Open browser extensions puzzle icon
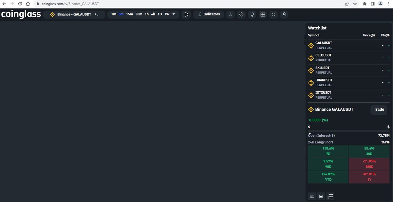Image resolution: width=393 pixels, height=202 pixels. pyautogui.click(x=365, y=4)
